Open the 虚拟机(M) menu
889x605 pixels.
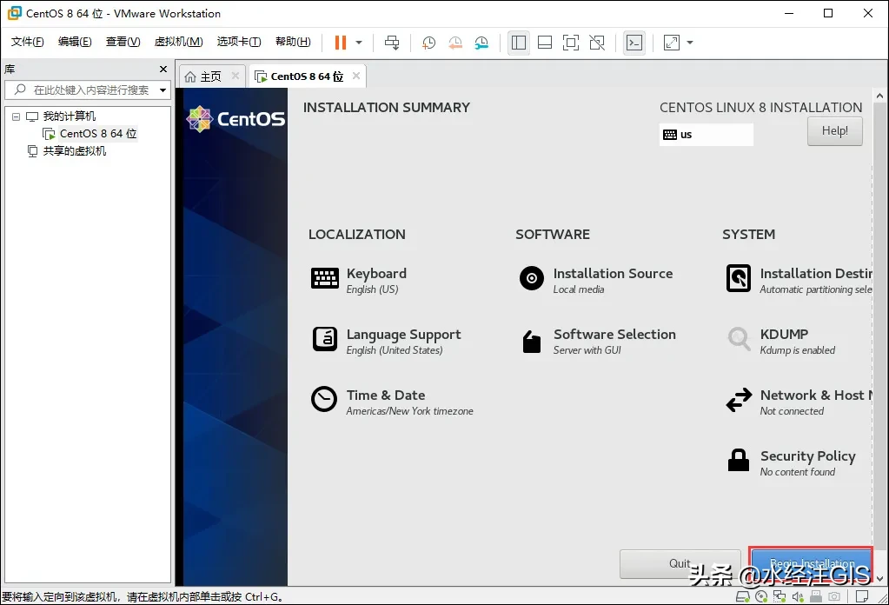(179, 42)
